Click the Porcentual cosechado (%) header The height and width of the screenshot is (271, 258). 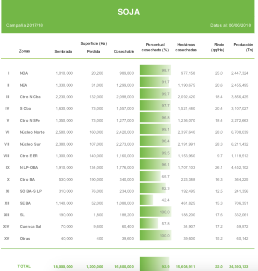click(155, 47)
